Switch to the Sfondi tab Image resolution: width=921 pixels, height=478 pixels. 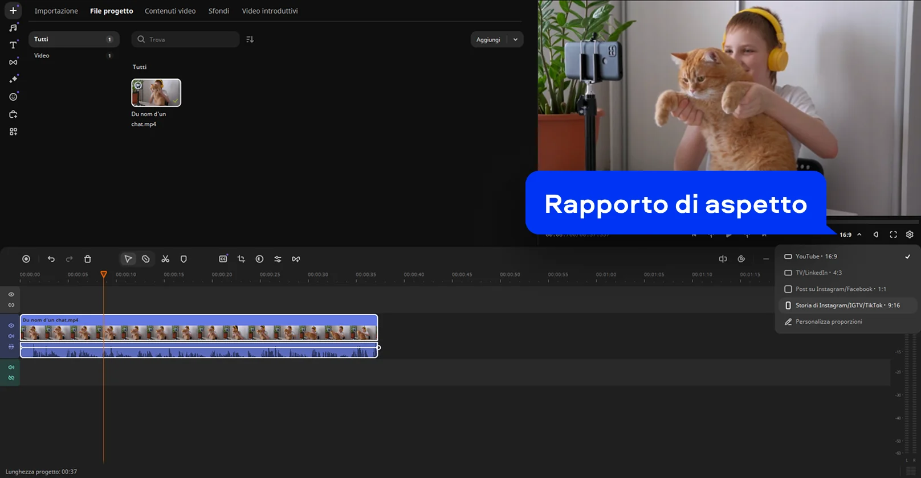click(218, 11)
